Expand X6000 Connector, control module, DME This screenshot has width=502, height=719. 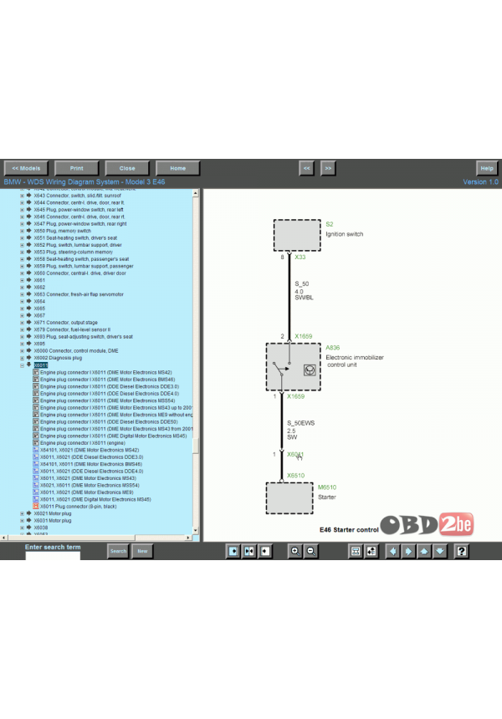click(x=22, y=351)
